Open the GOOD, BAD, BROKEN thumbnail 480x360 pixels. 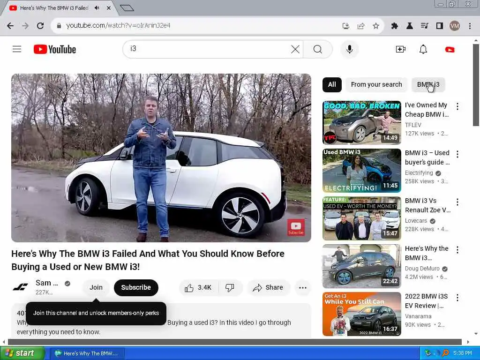(361, 122)
